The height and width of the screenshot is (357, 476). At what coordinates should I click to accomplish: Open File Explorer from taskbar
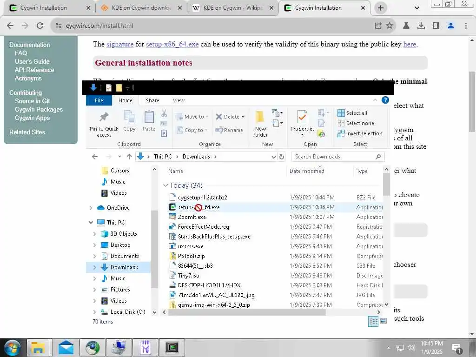click(38, 348)
